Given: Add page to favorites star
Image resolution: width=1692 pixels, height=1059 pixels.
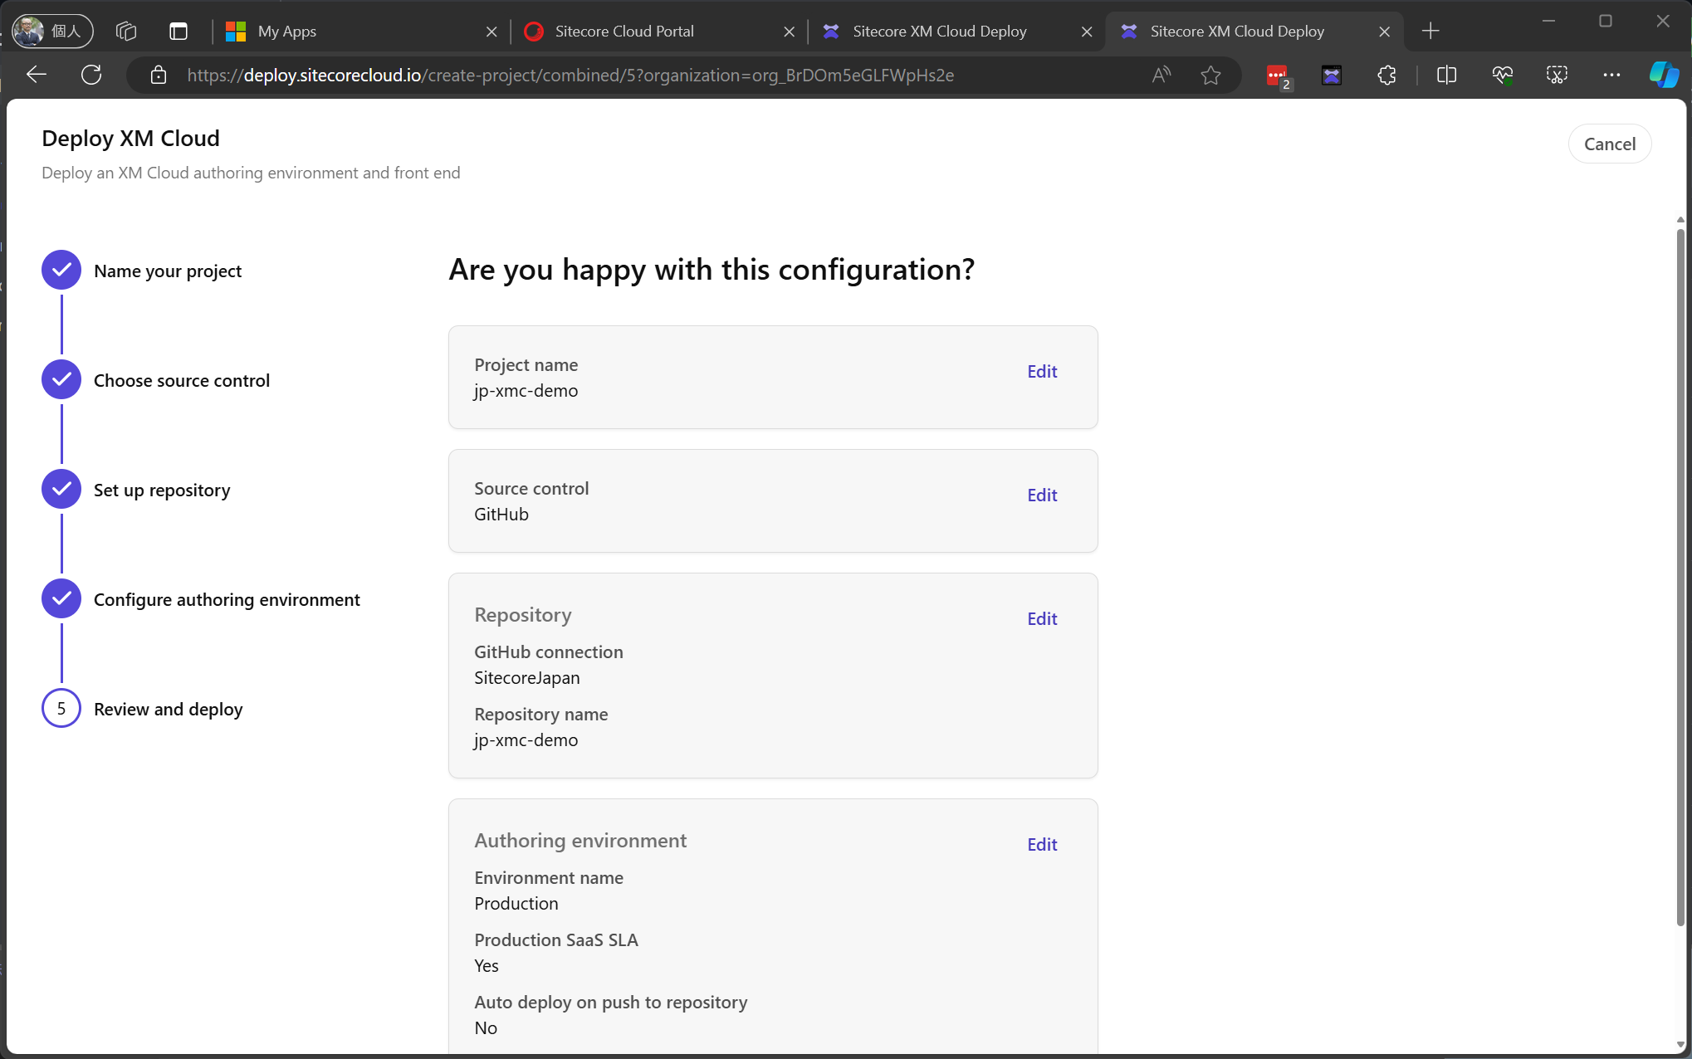Looking at the screenshot, I should tap(1210, 76).
